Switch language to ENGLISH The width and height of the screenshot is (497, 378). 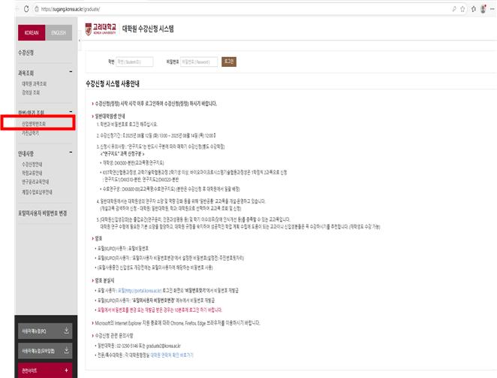tap(59, 33)
